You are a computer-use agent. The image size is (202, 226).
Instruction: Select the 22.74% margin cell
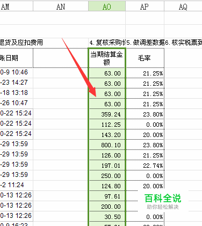(x=145, y=166)
